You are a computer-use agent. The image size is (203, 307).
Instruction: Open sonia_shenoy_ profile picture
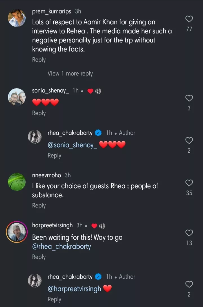click(17, 97)
